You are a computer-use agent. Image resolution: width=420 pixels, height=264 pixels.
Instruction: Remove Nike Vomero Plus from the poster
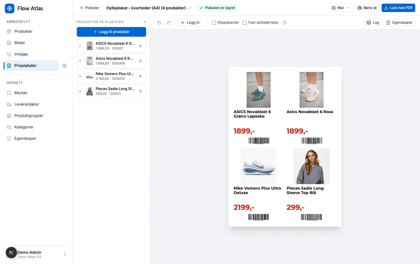[x=140, y=76]
